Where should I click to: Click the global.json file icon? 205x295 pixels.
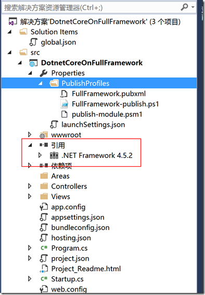click(33, 42)
